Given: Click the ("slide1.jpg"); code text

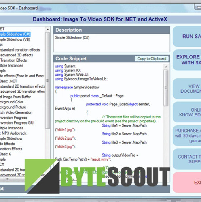Looking at the screenshot, I should tap(66, 130).
